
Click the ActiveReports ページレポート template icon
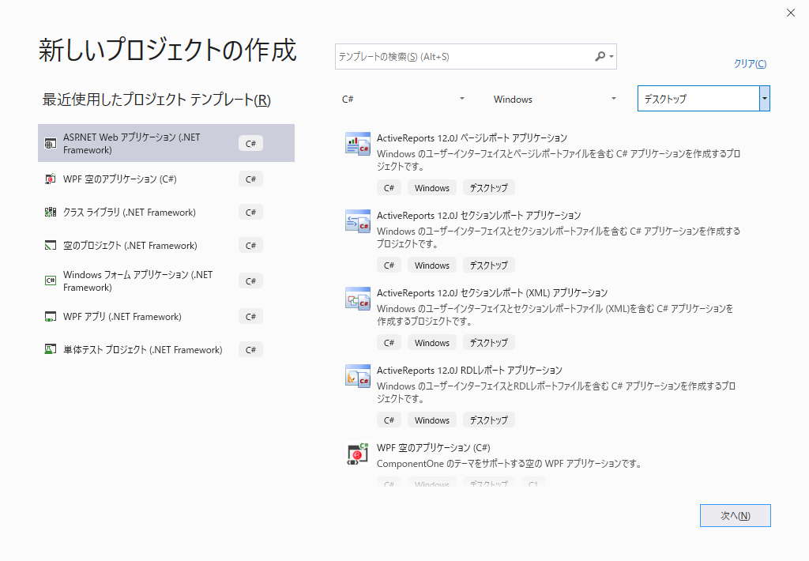[358, 144]
